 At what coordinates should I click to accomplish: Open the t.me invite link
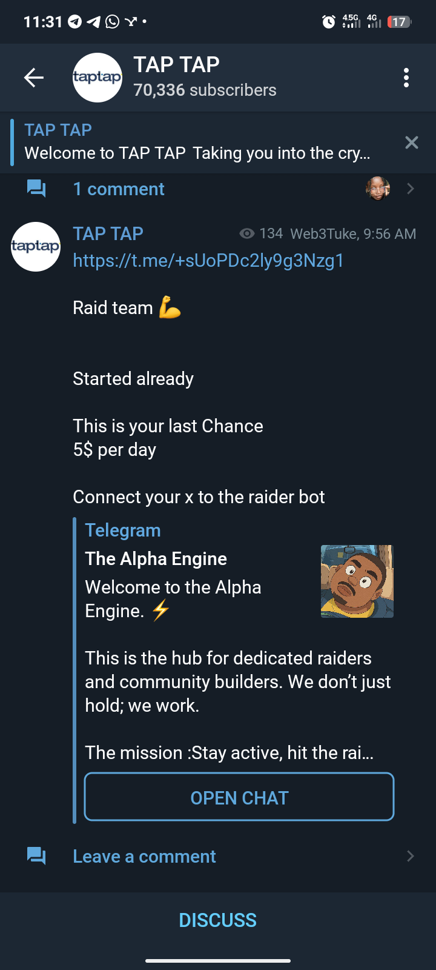pos(208,261)
